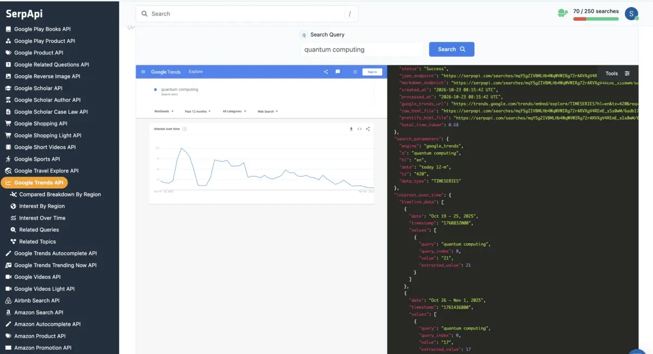Click Google Shopping Light API cart icon
The width and height of the screenshot is (653, 354).
point(8,135)
